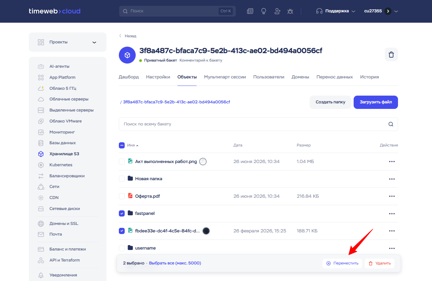Open the Мультипарт сессии tab

pyautogui.click(x=225, y=77)
